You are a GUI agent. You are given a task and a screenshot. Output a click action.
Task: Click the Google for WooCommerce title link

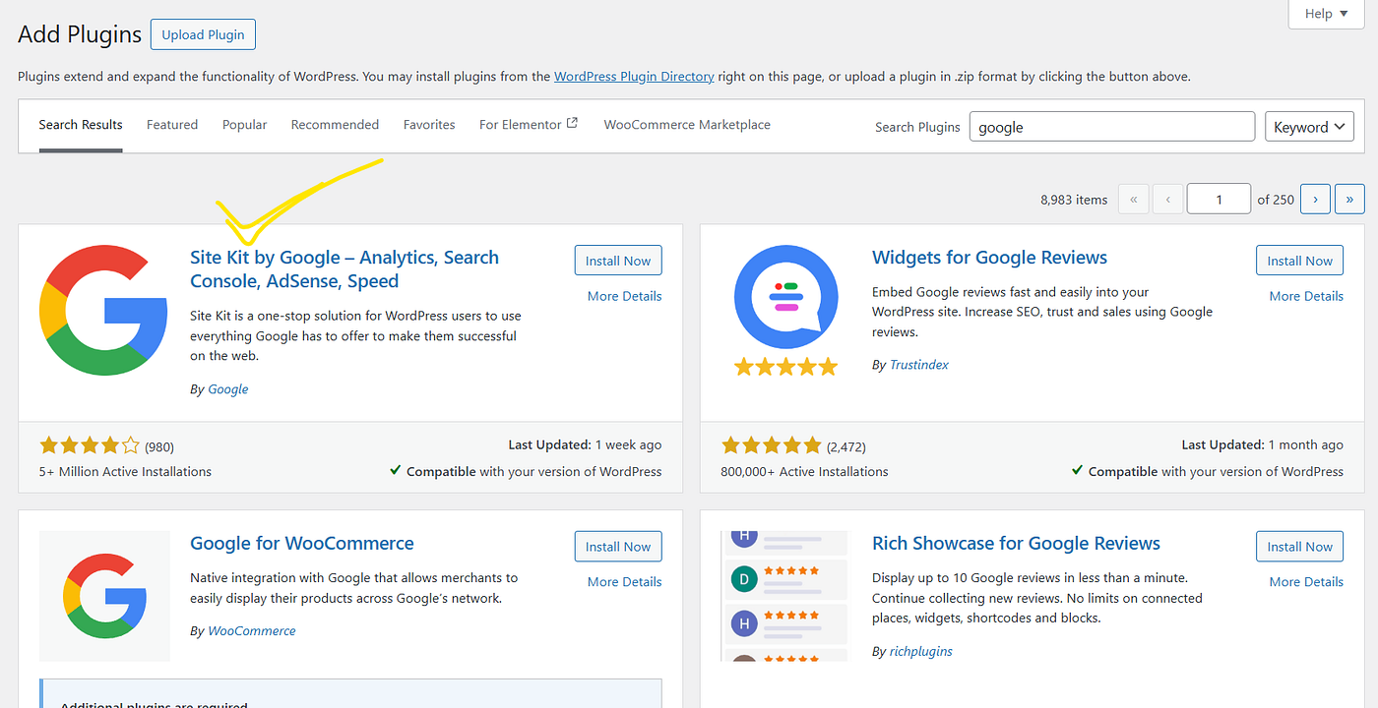[302, 544]
